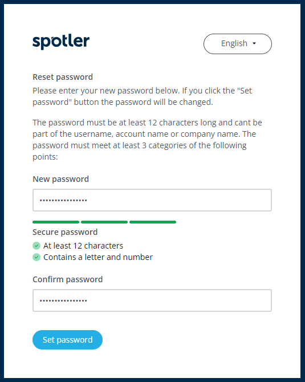Click the masked dots in the Confirm password field
305x382 pixels.
(x=63, y=301)
